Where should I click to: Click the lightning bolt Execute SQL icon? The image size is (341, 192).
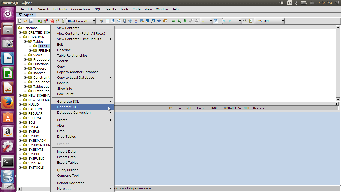tap(102, 21)
